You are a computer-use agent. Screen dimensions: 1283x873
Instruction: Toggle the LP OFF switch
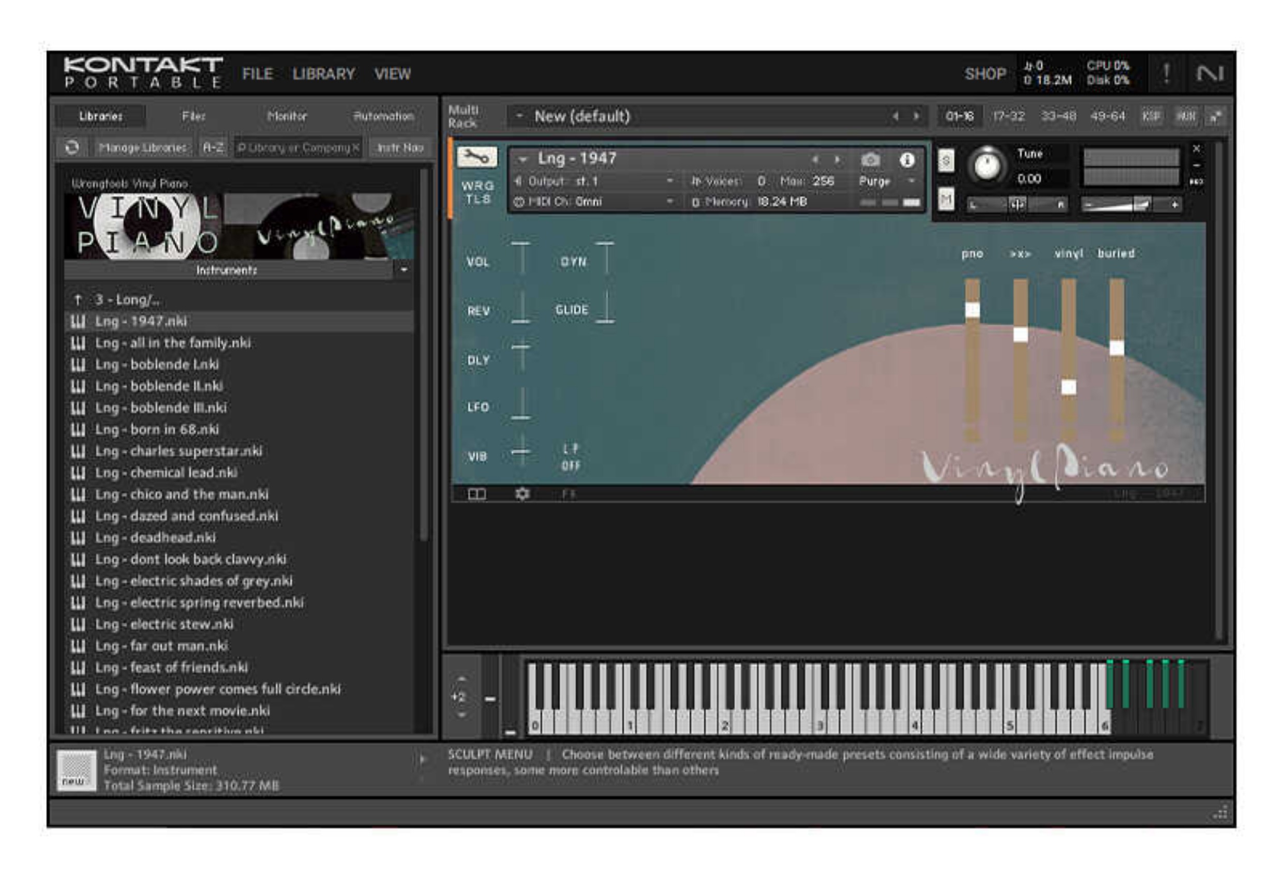571,457
